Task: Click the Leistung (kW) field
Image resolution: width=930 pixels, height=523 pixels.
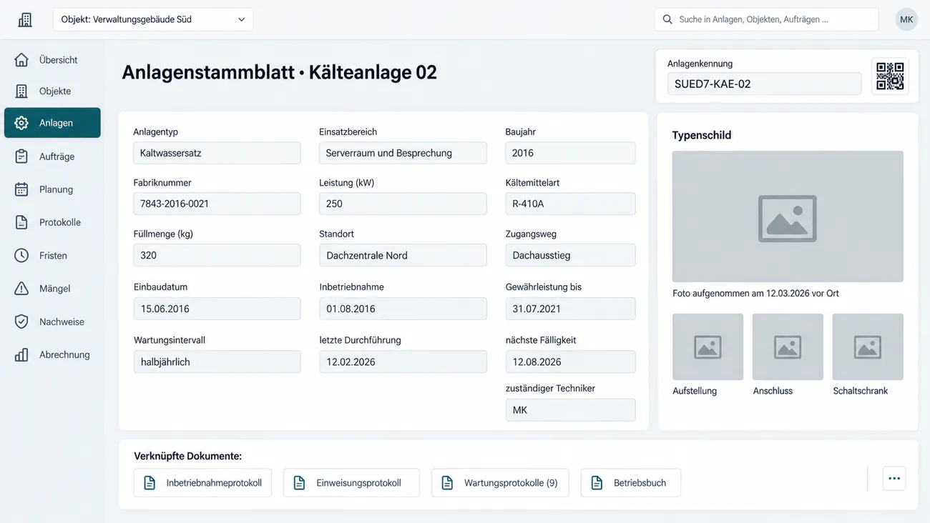Action: (x=403, y=204)
